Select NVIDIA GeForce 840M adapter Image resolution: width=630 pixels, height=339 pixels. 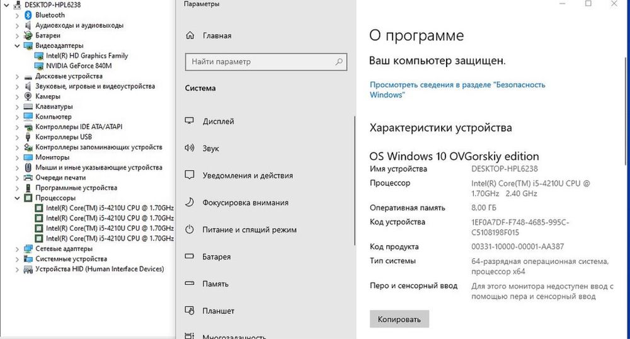78,66
